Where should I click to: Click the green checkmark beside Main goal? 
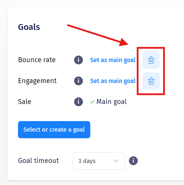tap(92, 102)
